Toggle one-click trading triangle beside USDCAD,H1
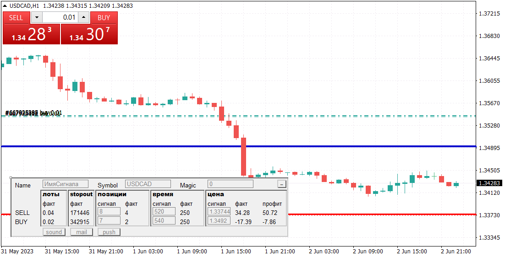Viewport: 505px width, 257px height. (x=5, y=6)
